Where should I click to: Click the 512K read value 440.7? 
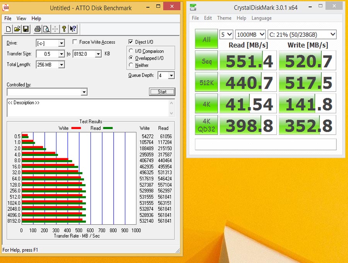coord(248,82)
